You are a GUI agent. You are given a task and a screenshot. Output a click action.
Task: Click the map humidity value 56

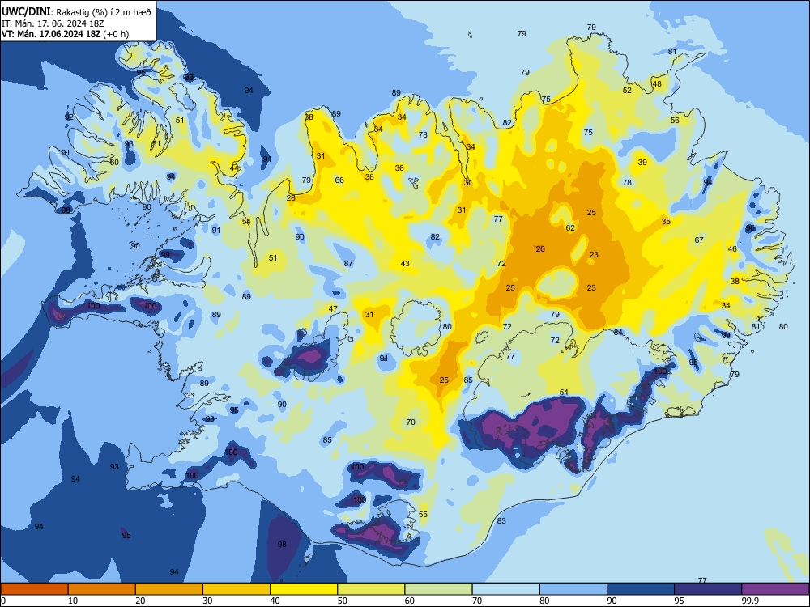point(676,121)
